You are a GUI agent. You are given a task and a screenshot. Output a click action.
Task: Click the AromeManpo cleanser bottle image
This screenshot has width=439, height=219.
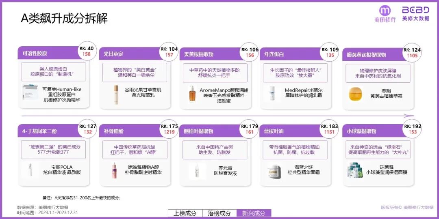192,94
